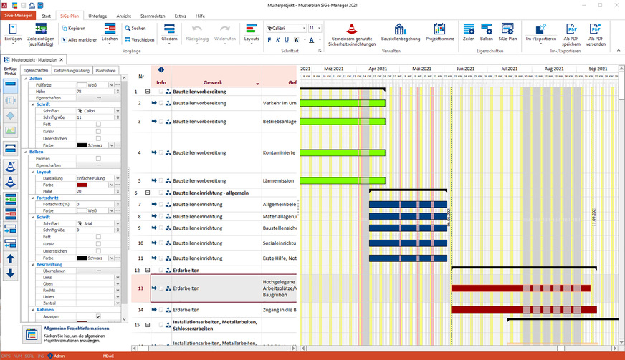Open Baustellenbegehung from the ribbon
This screenshot has width=625, height=360.
[401, 29]
